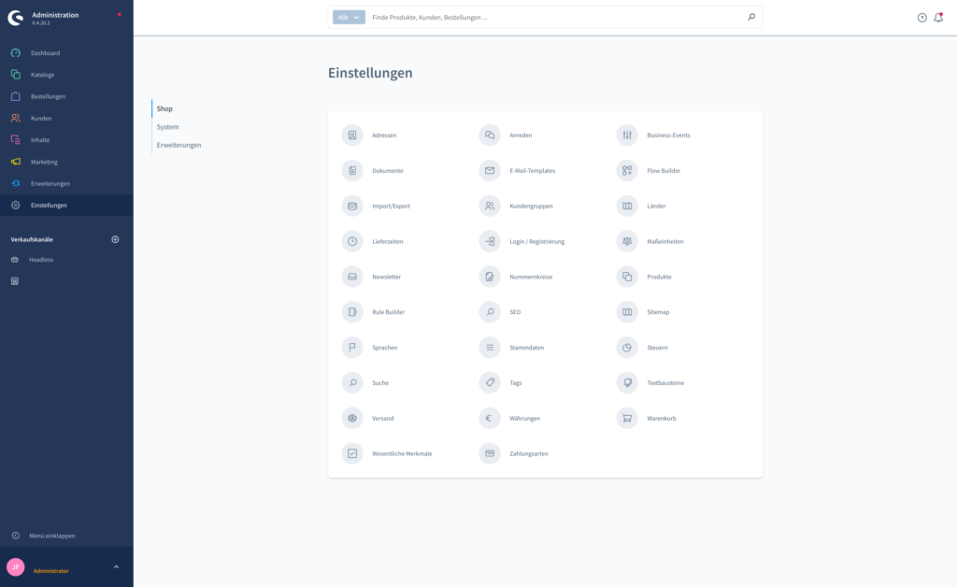Image resolution: width=957 pixels, height=587 pixels.
Task: Open the Kundengruppen icon
Action: coord(490,206)
